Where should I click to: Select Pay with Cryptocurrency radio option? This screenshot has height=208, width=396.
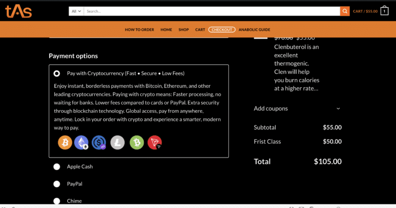[x=57, y=73]
